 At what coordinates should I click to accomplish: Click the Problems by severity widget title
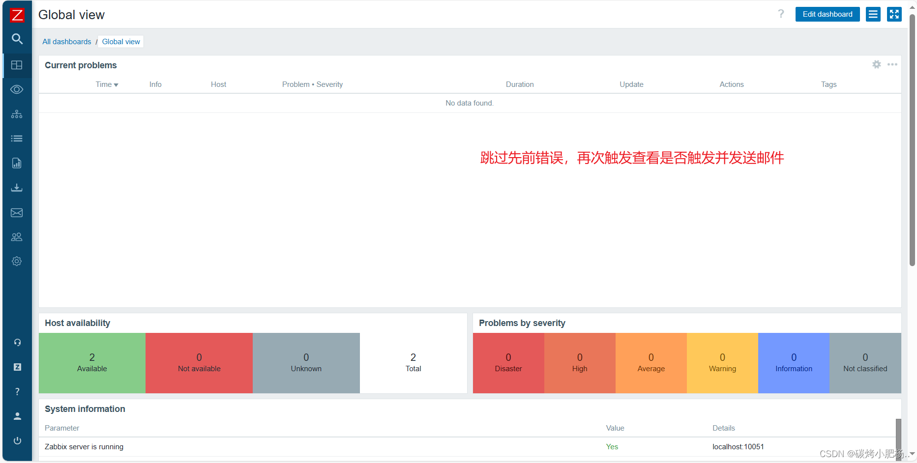pyautogui.click(x=522, y=323)
